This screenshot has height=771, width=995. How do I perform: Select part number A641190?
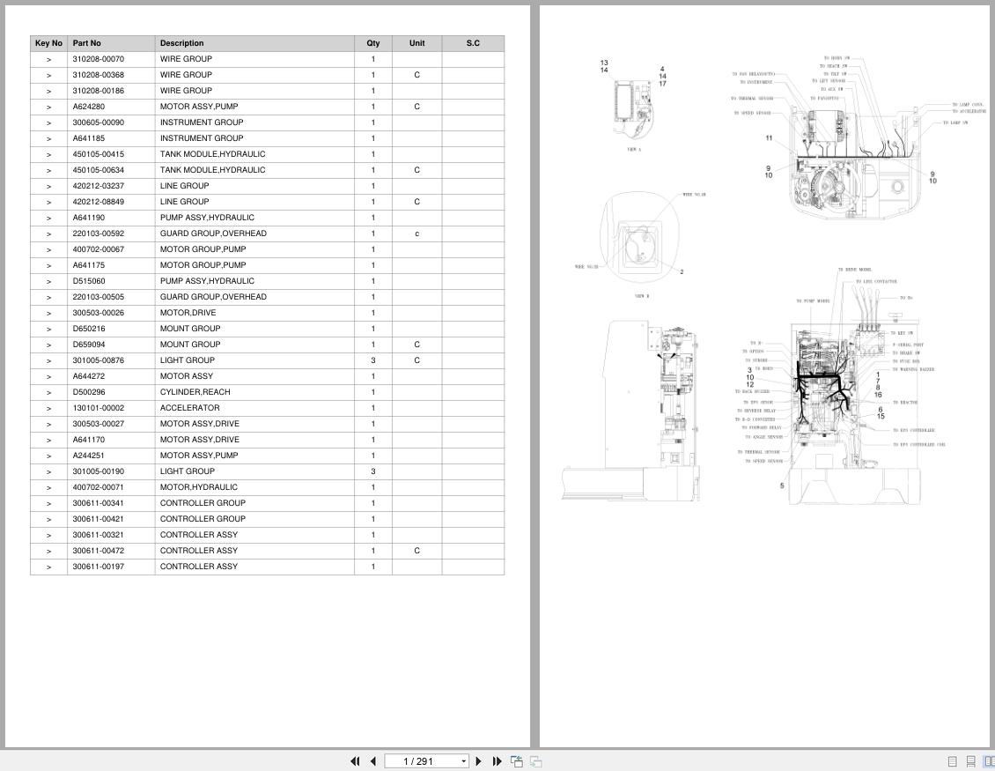click(x=89, y=218)
